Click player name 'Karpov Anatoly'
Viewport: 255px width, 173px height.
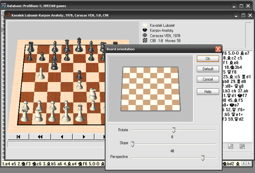[161, 30]
